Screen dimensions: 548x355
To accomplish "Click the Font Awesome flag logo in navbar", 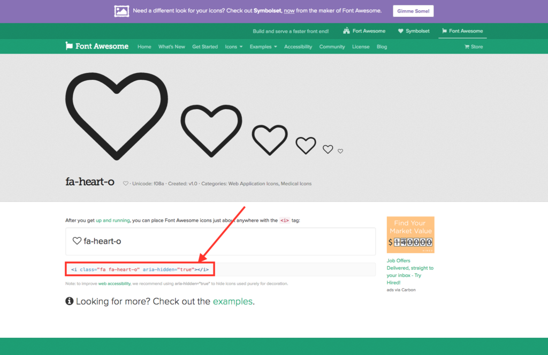I will (70, 46).
